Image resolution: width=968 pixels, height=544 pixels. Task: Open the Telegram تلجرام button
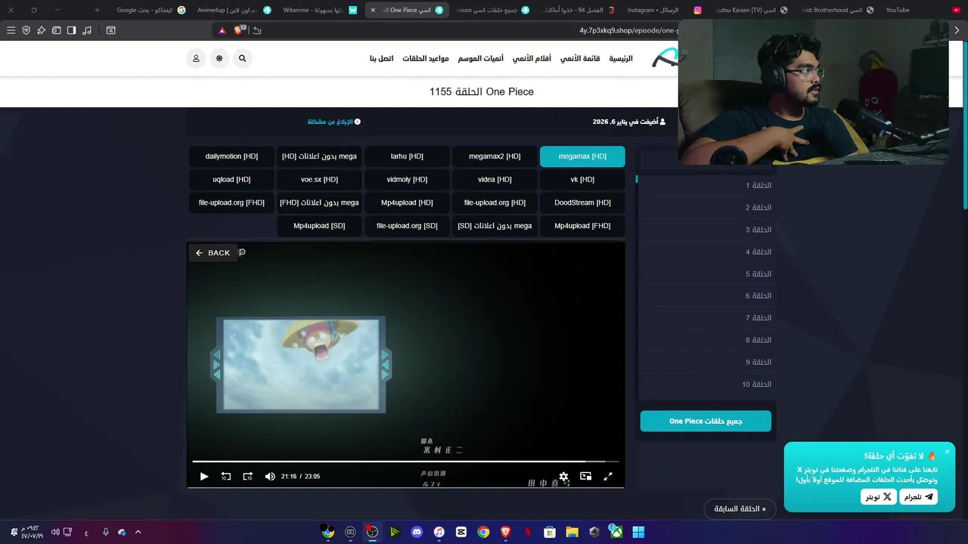[918, 496]
